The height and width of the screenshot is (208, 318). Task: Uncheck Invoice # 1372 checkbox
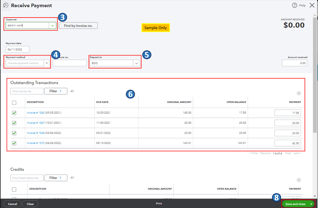[14, 143]
